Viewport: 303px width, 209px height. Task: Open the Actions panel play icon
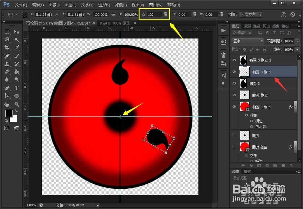223,31
